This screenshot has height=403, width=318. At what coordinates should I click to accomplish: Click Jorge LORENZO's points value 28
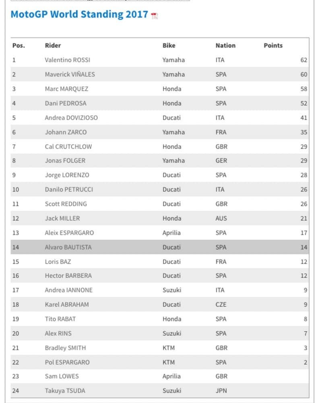tap(304, 175)
